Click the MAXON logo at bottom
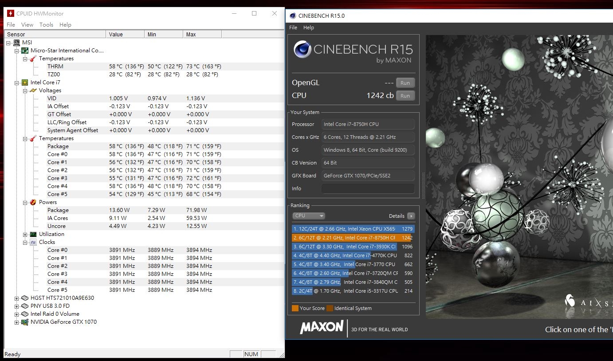Viewport: 613px width, 361px height. 322,327
